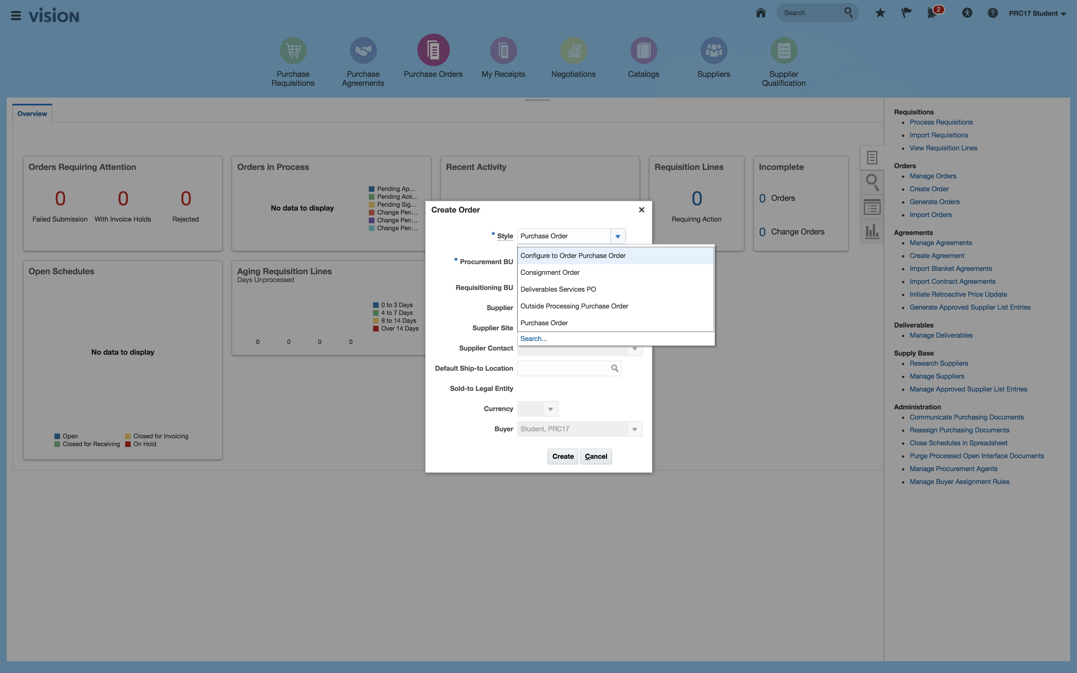This screenshot has width=1077, height=673.
Task: Click the Search... link in dropdown
Action: point(534,339)
